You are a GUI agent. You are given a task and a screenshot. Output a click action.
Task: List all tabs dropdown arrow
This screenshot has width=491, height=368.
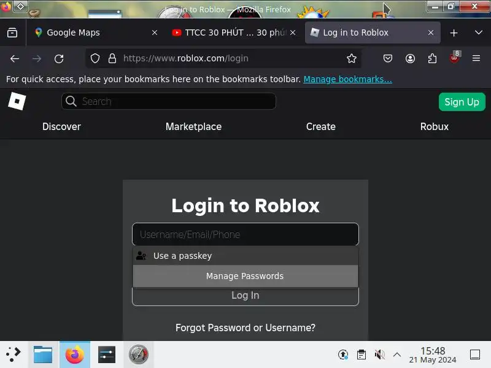click(479, 33)
